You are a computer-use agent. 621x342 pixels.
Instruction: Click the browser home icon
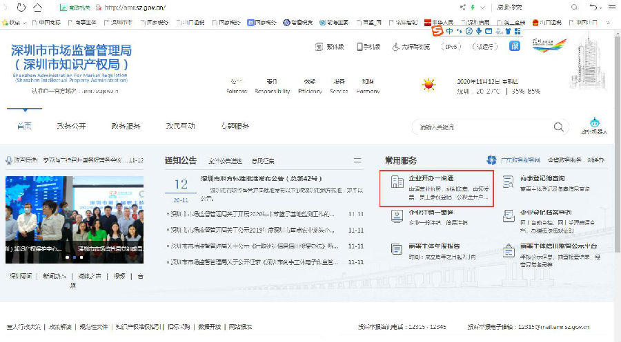[37, 7]
